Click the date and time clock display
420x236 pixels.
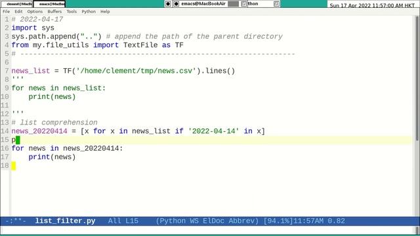[x=372, y=5]
